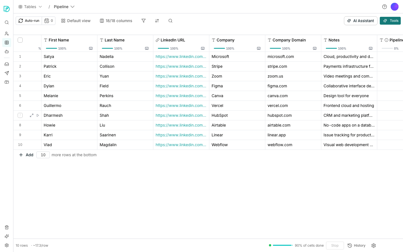Click the Tools button

point(390,21)
